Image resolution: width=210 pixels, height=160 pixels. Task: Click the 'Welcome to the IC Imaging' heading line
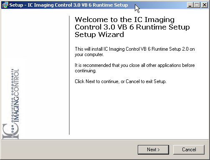pyautogui.click(x=124, y=20)
